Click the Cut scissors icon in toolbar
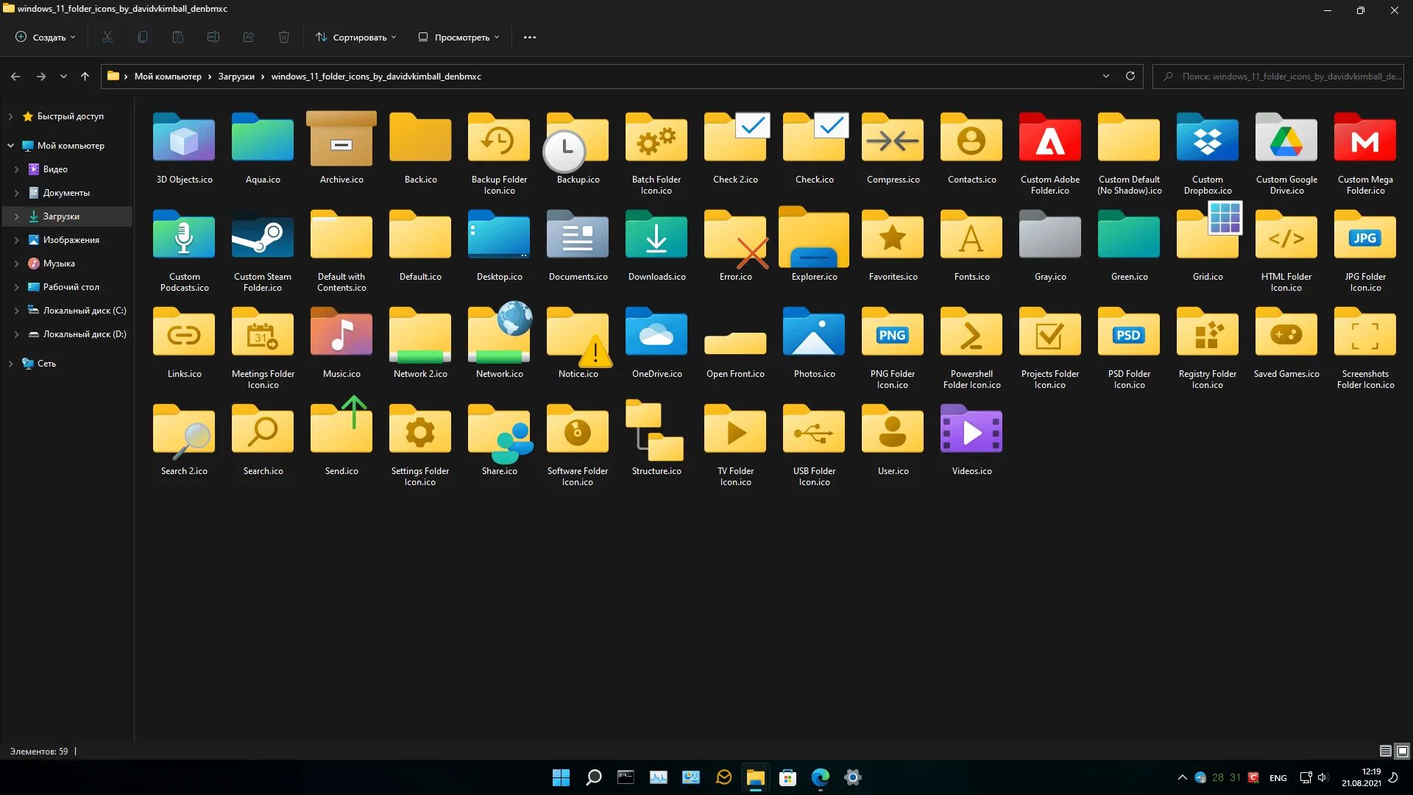1413x795 pixels. pos(107,37)
